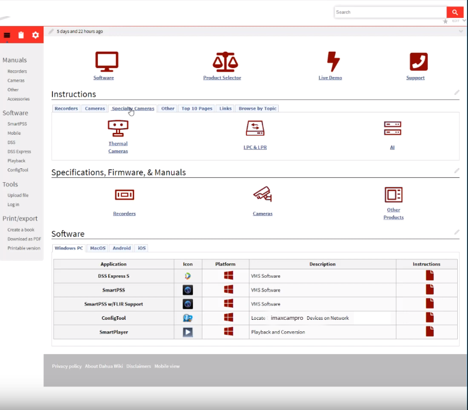468x410 pixels.
Task: Open DSS Express in the sidebar
Action: pyautogui.click(x=19, y=151)
